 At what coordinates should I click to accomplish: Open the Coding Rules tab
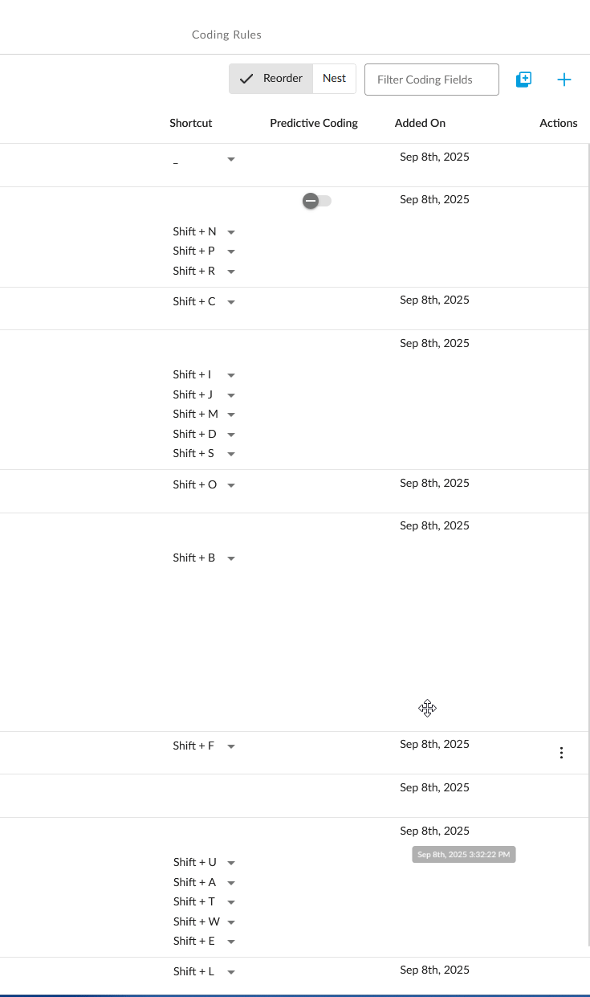coord(226,35)
